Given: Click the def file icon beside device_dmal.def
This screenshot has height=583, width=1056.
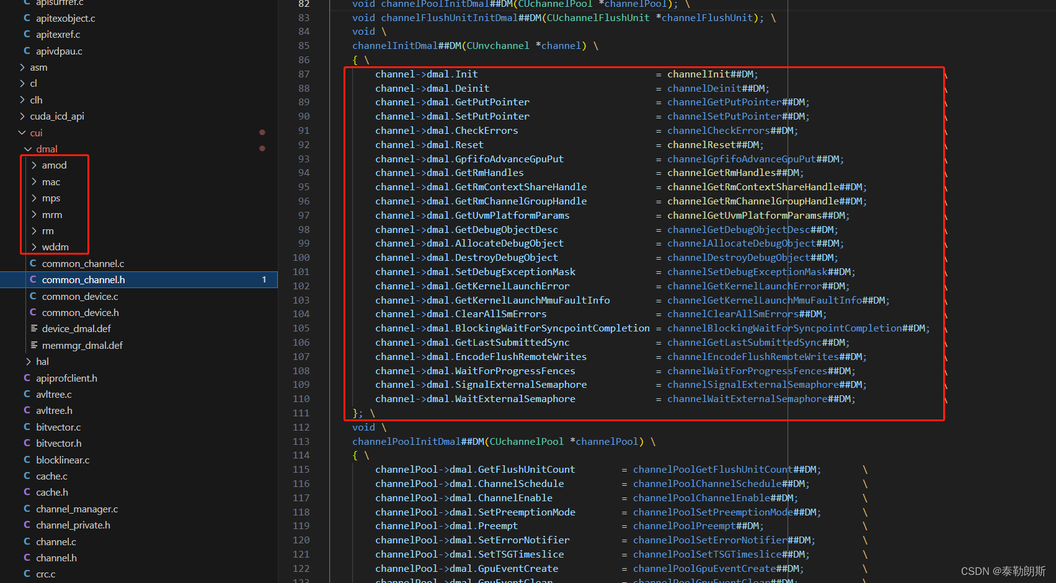Looking at the screenshot, I should pyautogui.click(x=33, y=328).
